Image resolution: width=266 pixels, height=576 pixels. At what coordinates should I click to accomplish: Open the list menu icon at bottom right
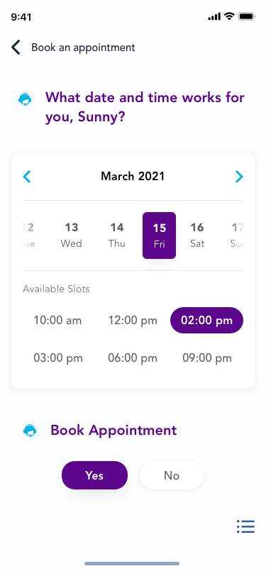click(x=246, y=526)
